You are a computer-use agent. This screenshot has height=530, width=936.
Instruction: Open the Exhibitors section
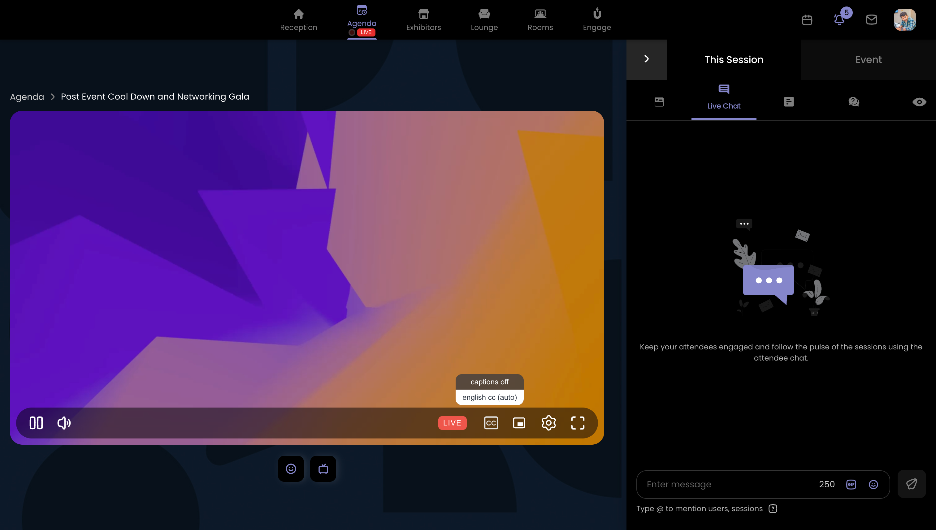click(423, 20)
